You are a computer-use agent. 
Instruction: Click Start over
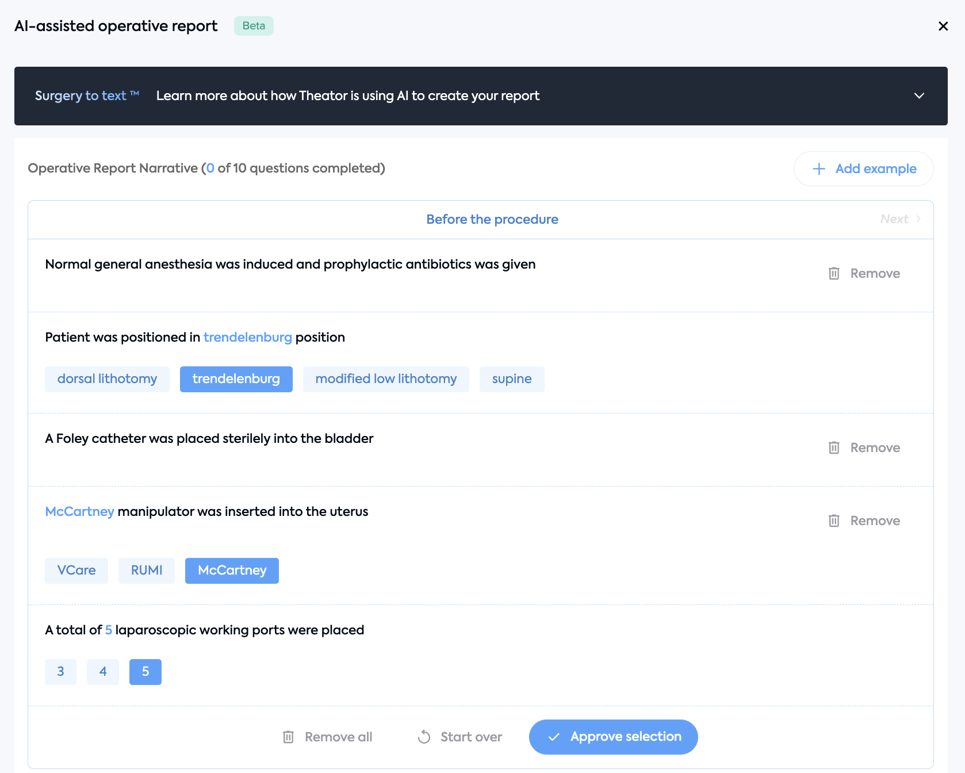click(x=460, y=737)
